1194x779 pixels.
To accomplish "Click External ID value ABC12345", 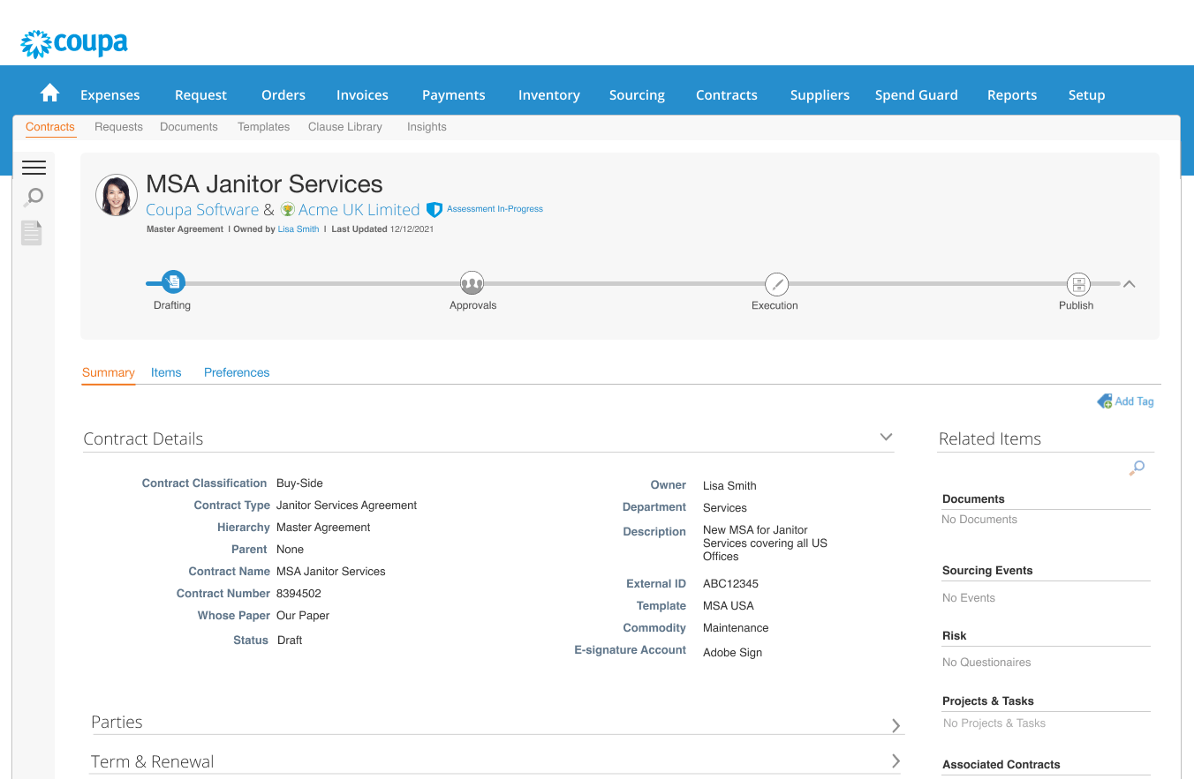I will (x=730, y=584).
